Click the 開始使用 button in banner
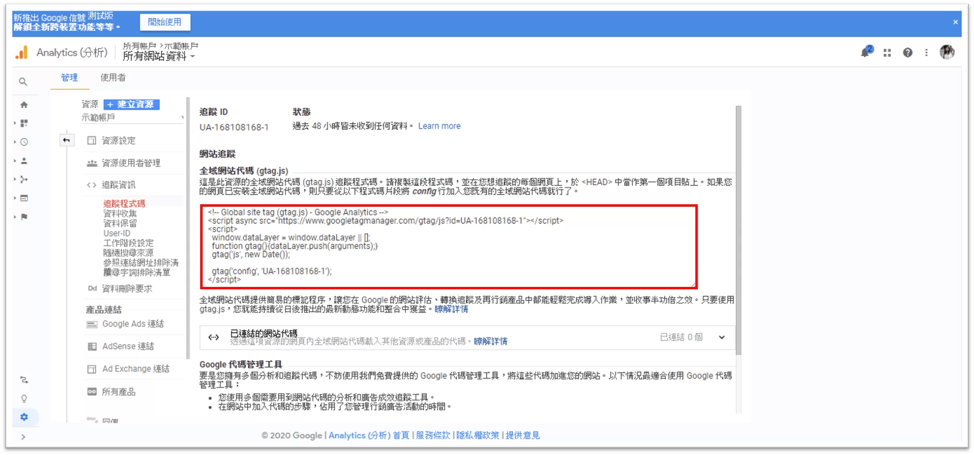Image resolution: width=974 pixels, height=455 pixels. pos(165,22)
